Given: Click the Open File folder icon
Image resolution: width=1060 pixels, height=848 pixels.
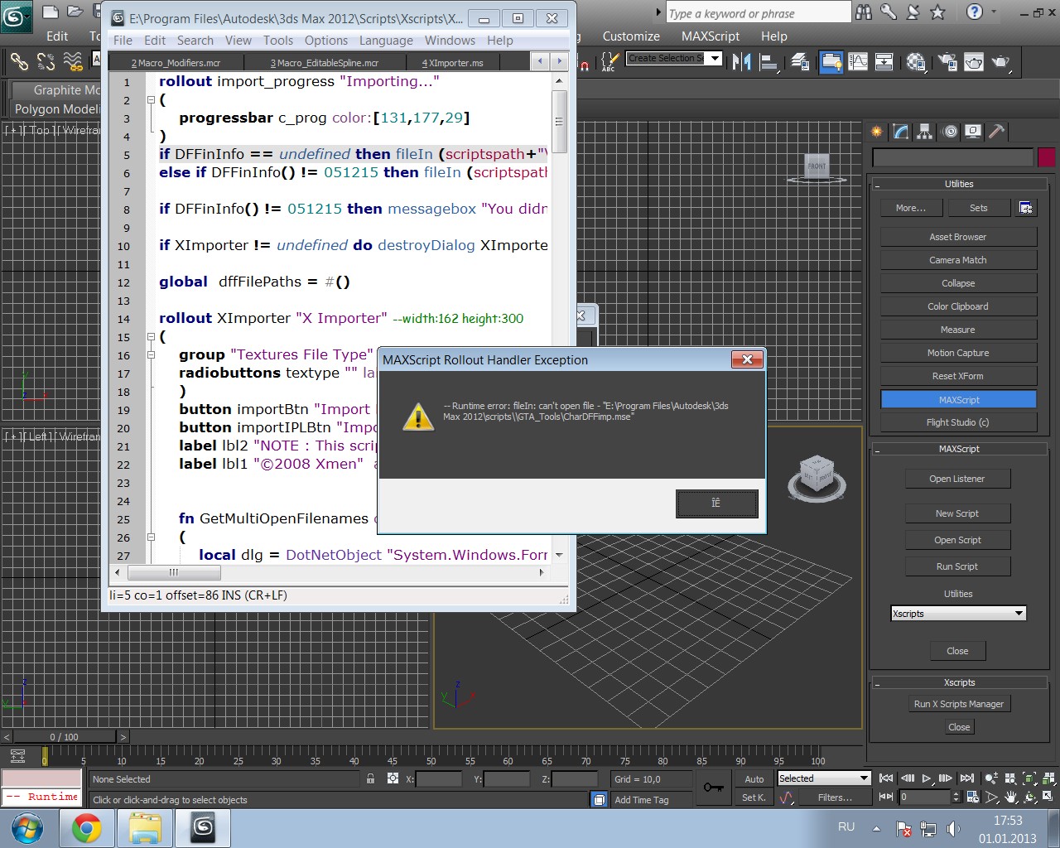Looking at the screenshot, I should pos(75,12).
